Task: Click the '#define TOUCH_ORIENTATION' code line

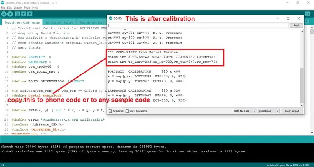Action: click(x=48, y=81)
